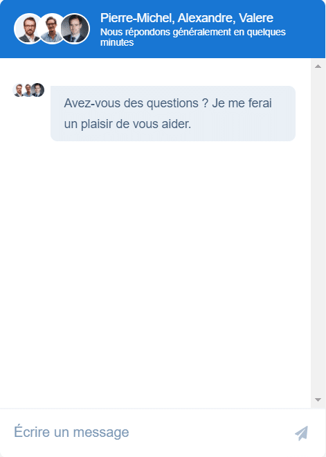Select the middle large avatar in header
The height and width of the screenshot is (457, 326).
pos(52,28)
